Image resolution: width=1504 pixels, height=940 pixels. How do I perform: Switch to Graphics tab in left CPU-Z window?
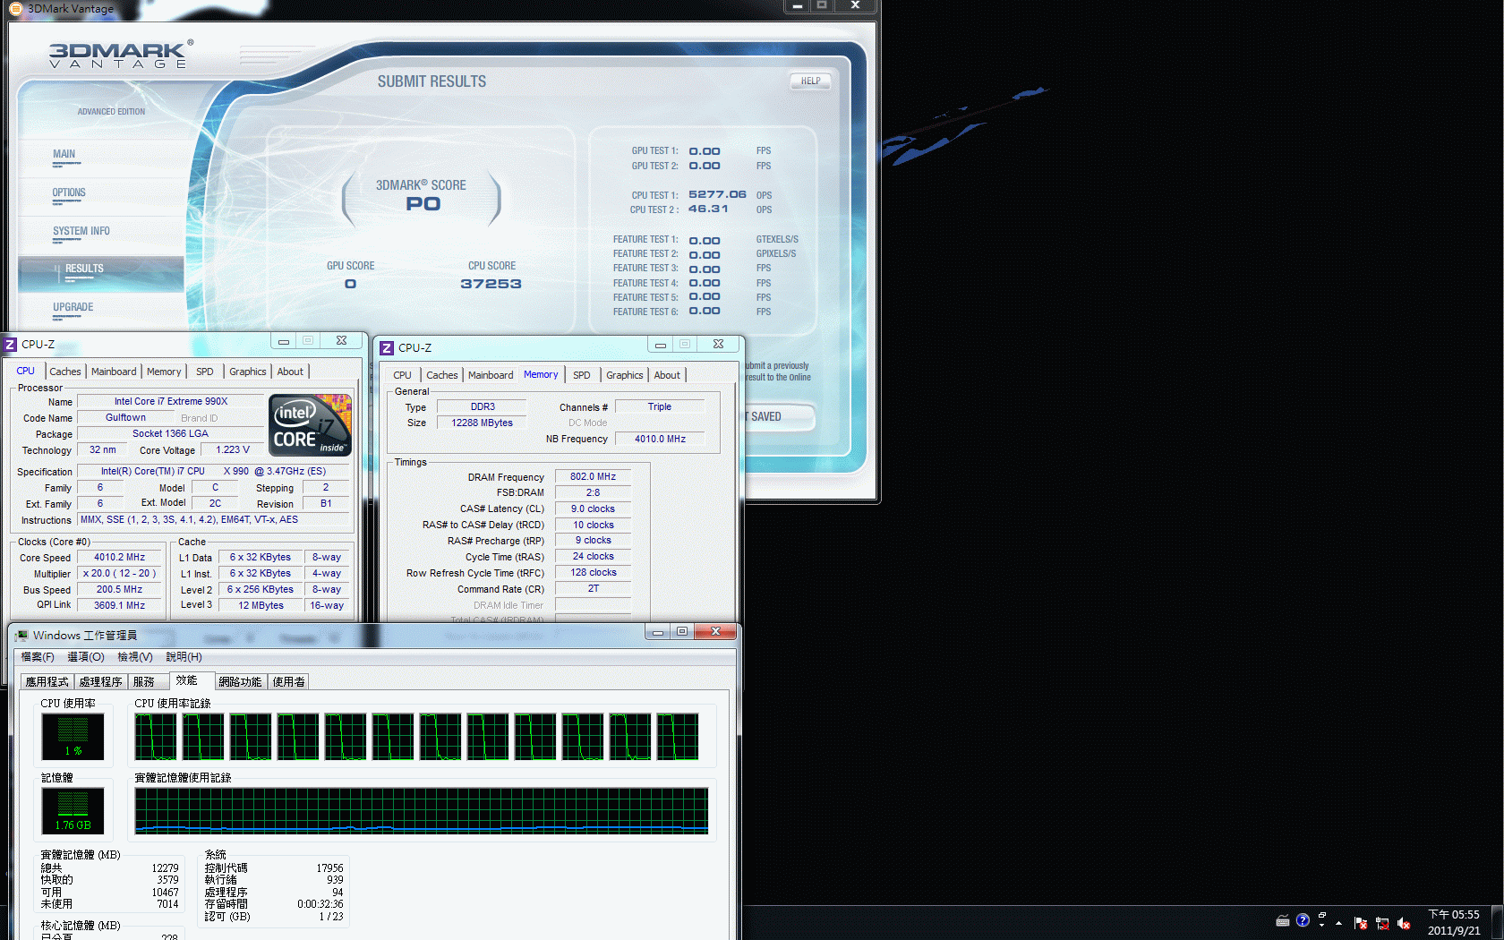tap(248, 372)
